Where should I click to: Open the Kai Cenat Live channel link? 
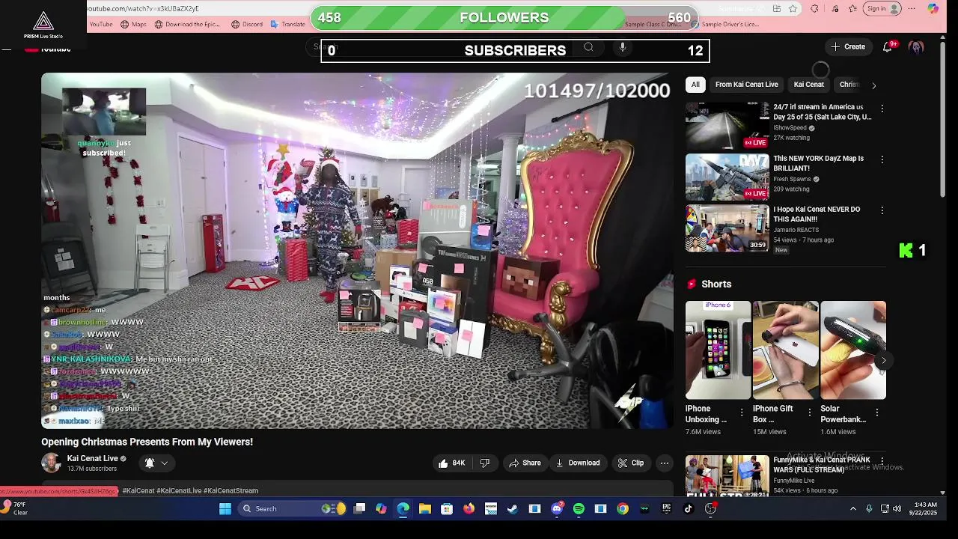pyautogui.click(x=92, y=458)
